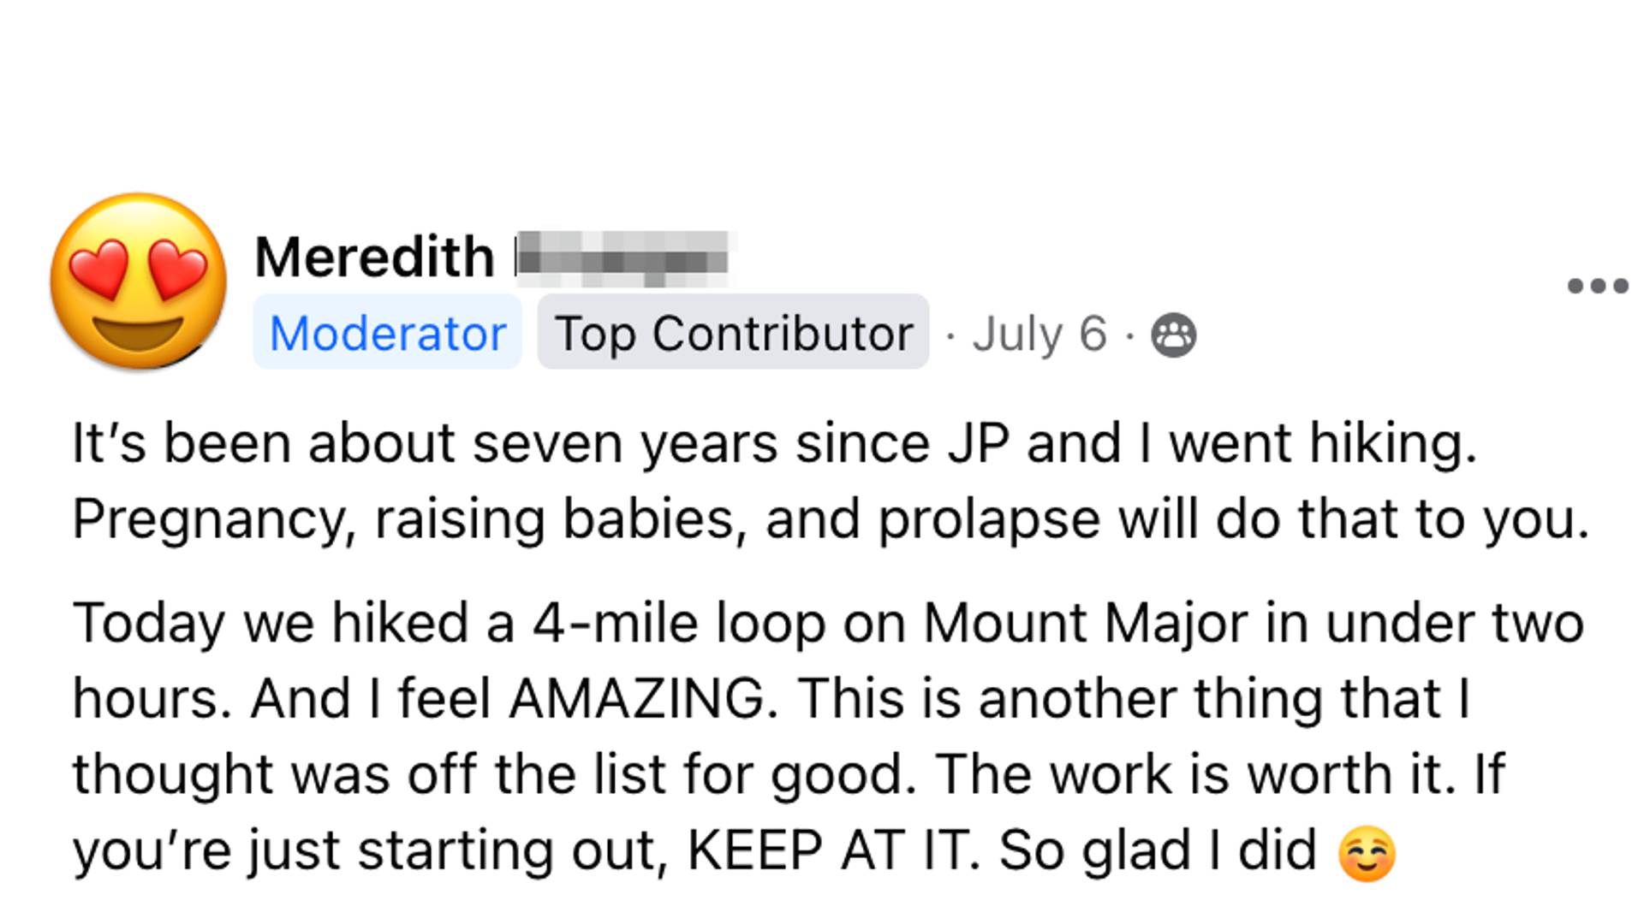The height and width of the screenshot is (924, 1644).
Task: Click the Top Contributor badge
Action: 733,332
